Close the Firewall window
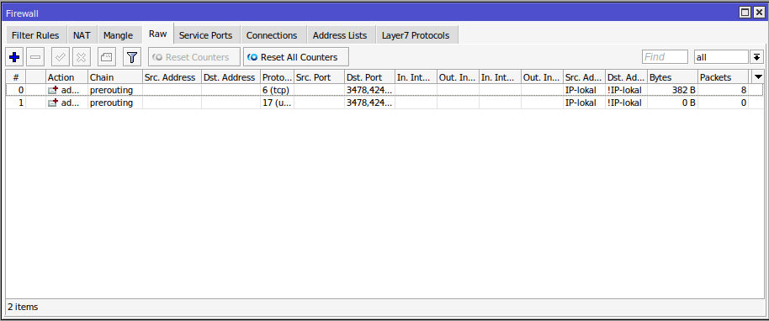The image size is (769, 321). click(x=758, y=13)
